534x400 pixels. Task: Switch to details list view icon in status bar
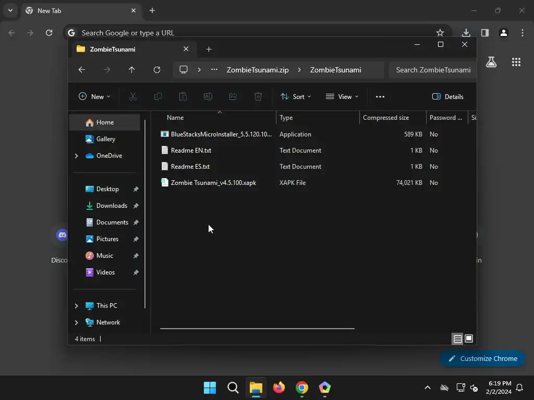458,339
